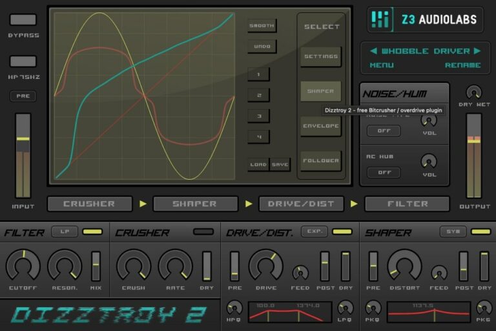
Task: Click the arrow between Shaper and Drive/Dist
Action: coord(249,204)
